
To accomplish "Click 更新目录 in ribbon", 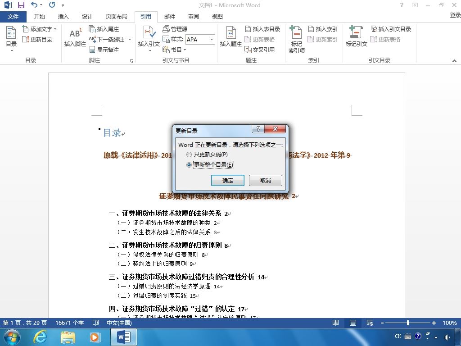I will 37,39.
